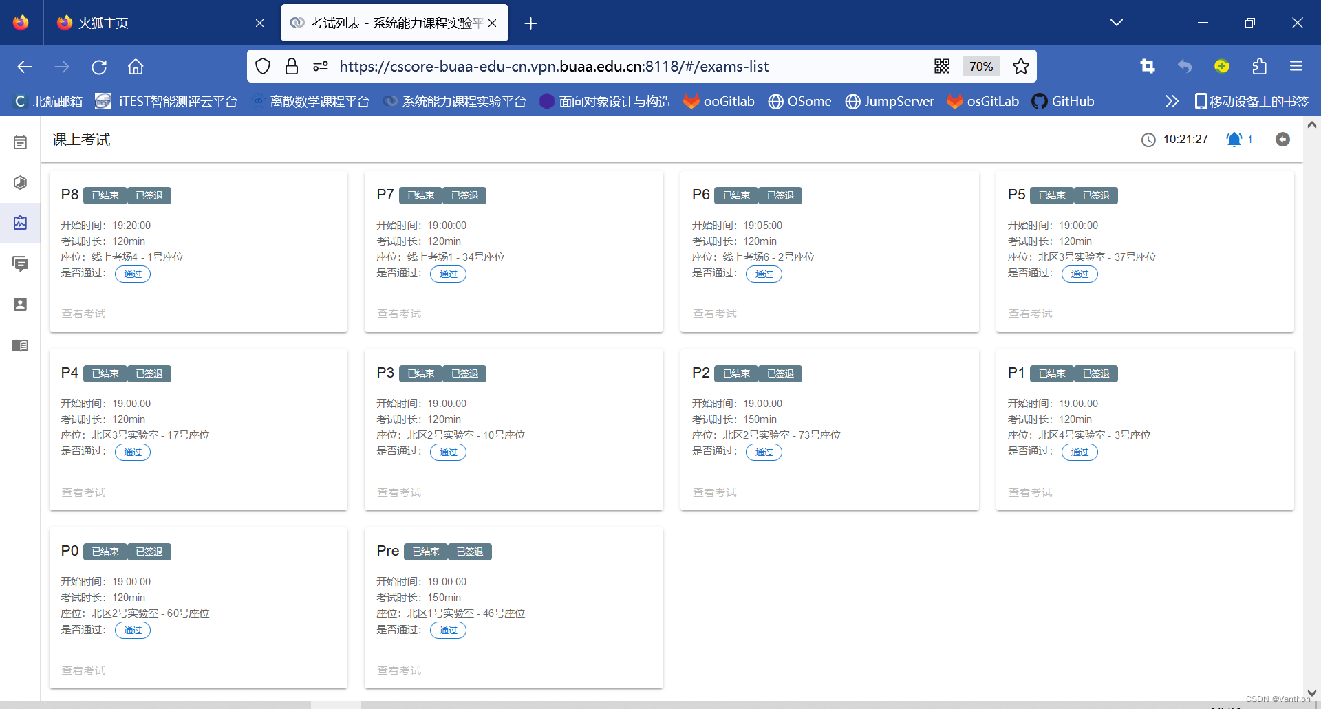This screenshot has width=1321, height=709.
Task: Click the screenshot crop toolbar icon
Action: point(1147,66)
